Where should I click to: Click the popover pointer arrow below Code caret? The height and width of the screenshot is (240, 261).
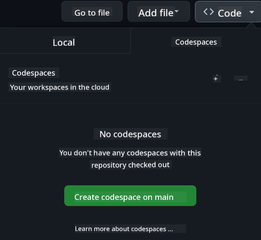[251, 25]
